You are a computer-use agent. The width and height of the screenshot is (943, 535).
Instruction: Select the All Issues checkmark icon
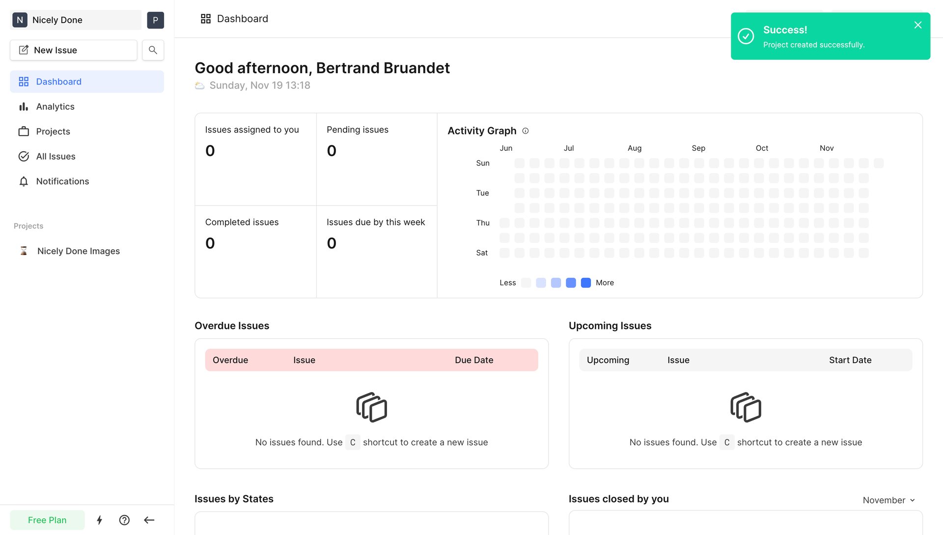pyautogui.click(x=24, y=156)
